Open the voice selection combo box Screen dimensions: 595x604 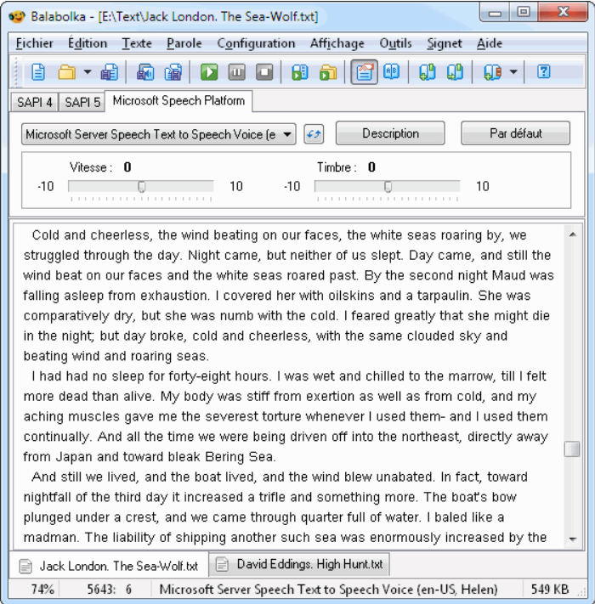point(159,134)
